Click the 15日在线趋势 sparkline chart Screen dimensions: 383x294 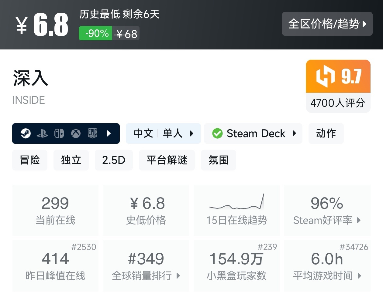tap(236, 202)
